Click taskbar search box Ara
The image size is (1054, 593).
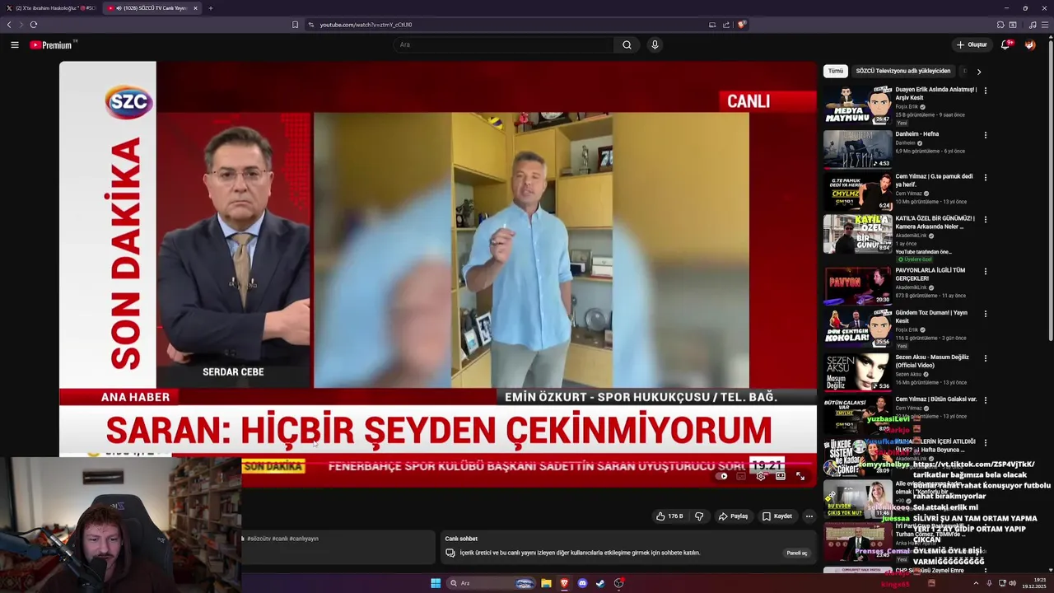pos(492,583)
